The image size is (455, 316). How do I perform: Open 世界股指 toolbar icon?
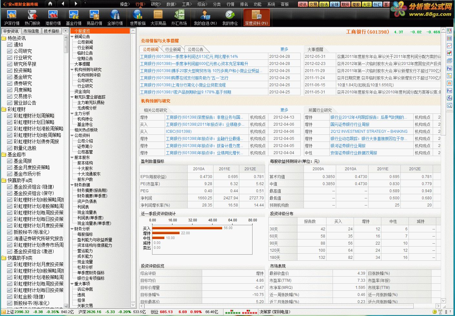coord(138,17)
